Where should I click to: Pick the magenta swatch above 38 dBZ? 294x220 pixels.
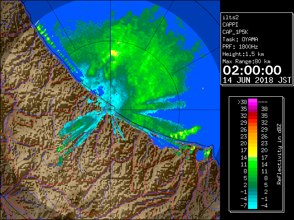point(253,102)
